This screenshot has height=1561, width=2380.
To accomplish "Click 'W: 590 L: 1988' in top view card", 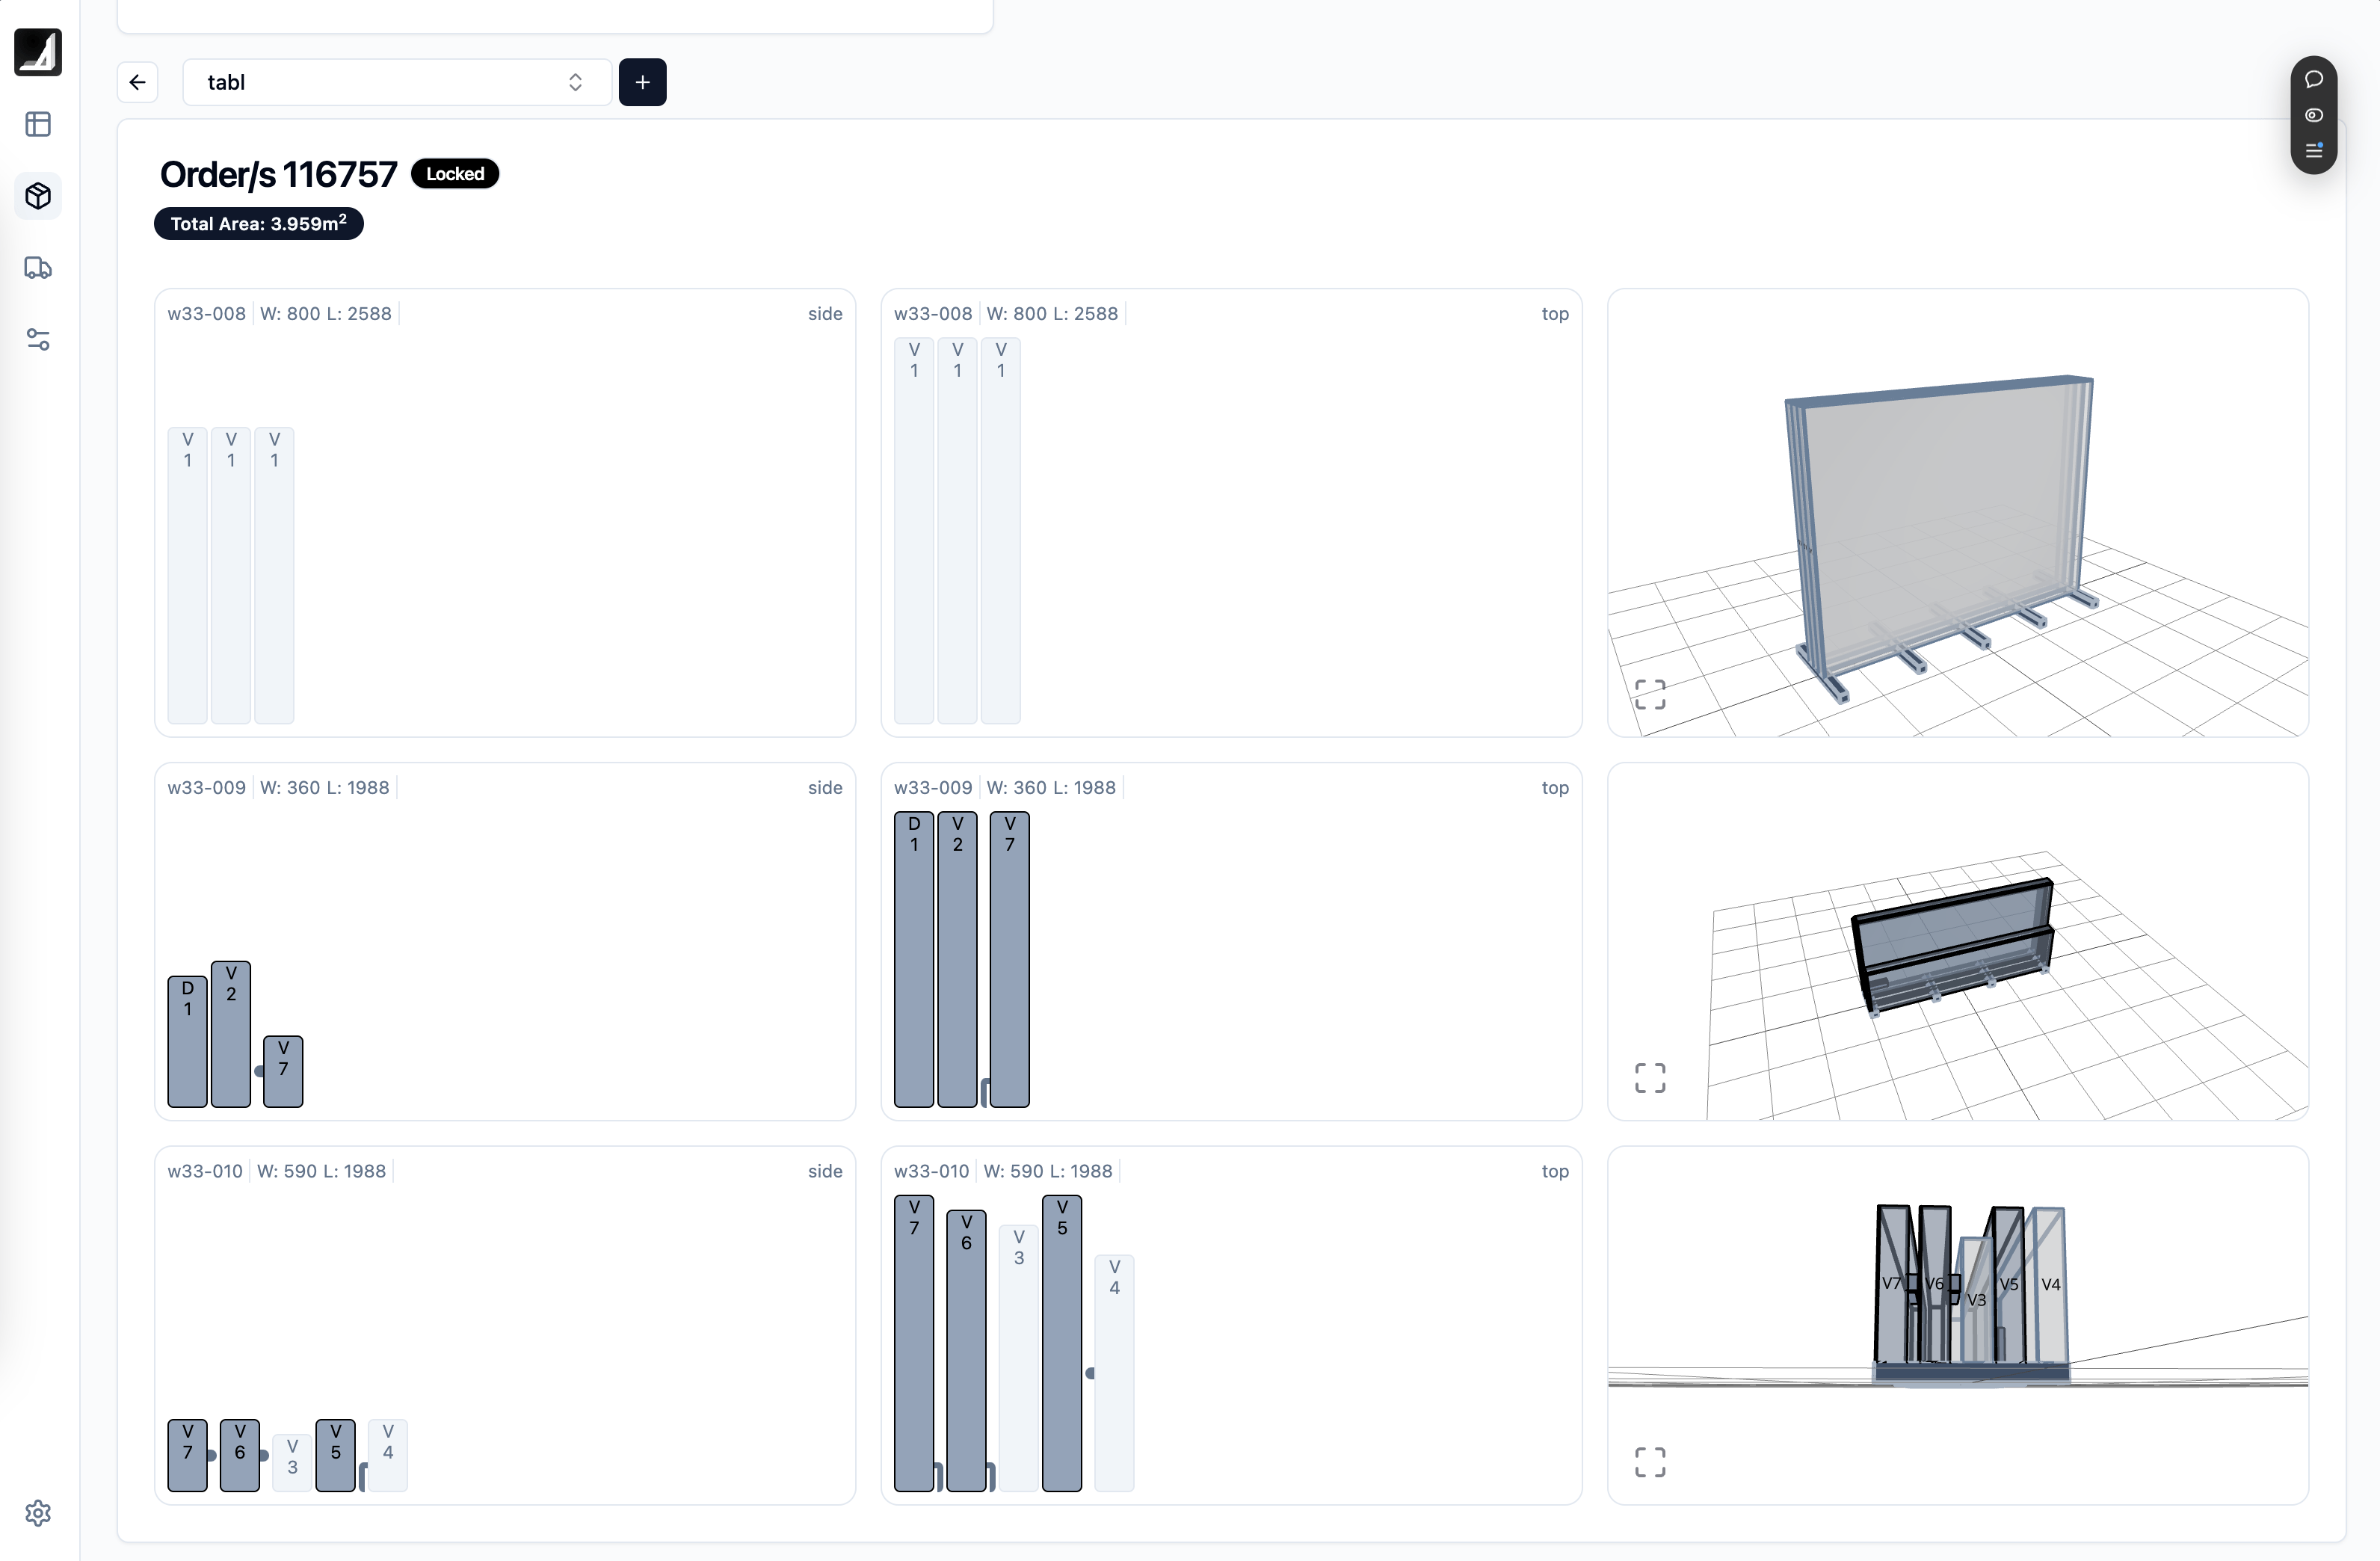I will [x=1048, y=1171].
